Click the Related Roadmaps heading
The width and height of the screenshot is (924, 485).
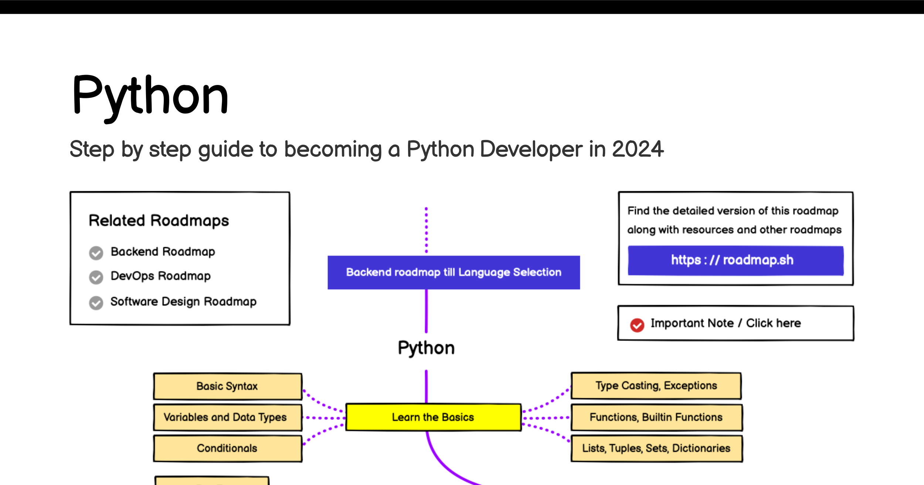[x=159, y=221]
